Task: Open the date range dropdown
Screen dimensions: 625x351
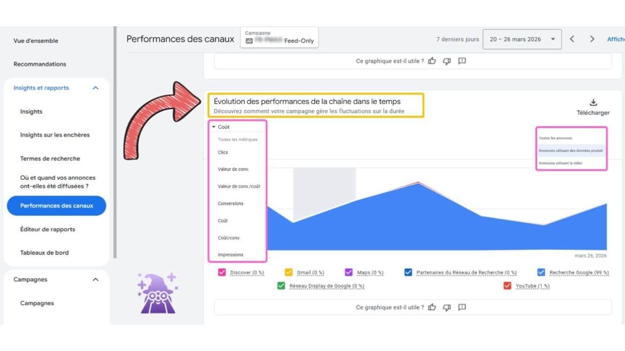Action: tap(521, 39)
